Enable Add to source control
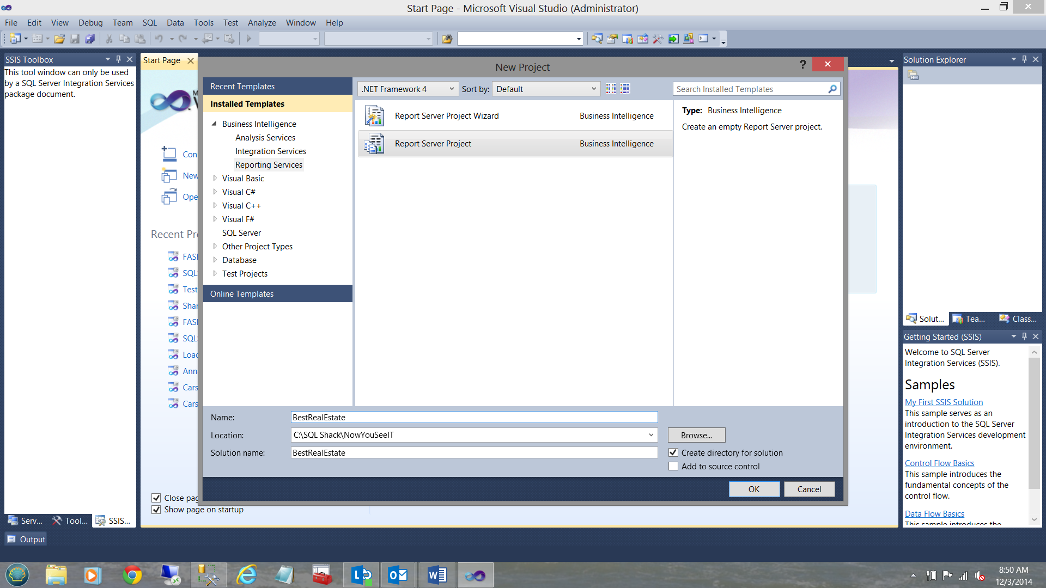The height and width of the screenshot is (588, 1046). 673,467
